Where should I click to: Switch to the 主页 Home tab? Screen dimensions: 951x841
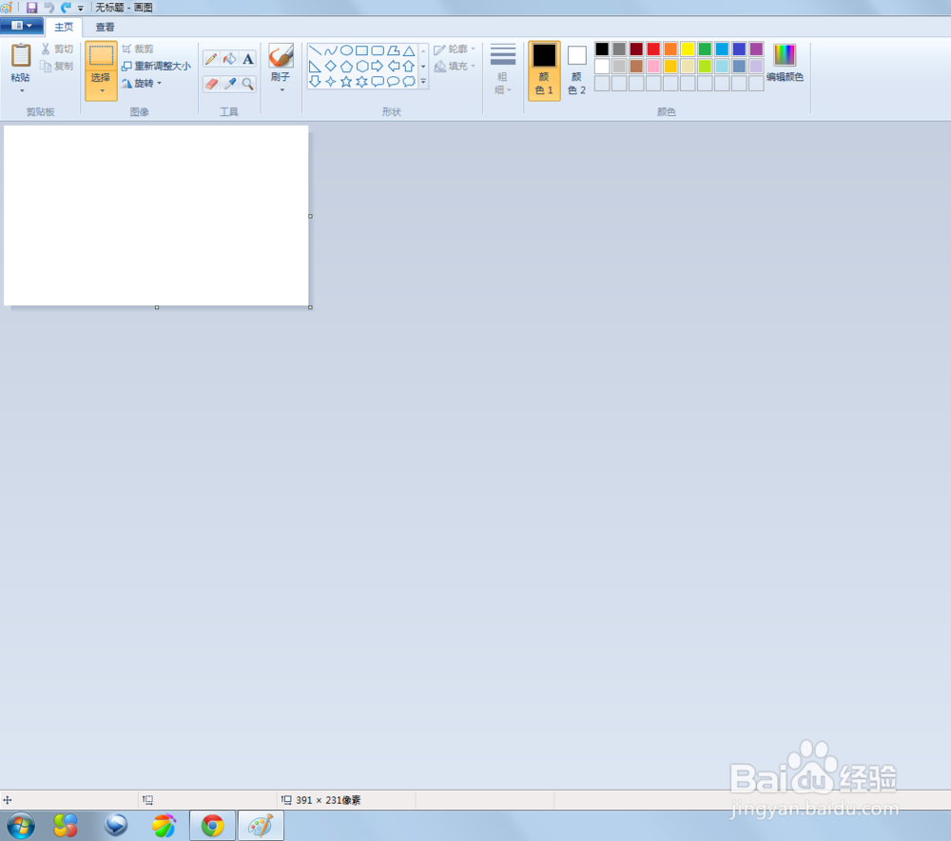pos(64,27)
